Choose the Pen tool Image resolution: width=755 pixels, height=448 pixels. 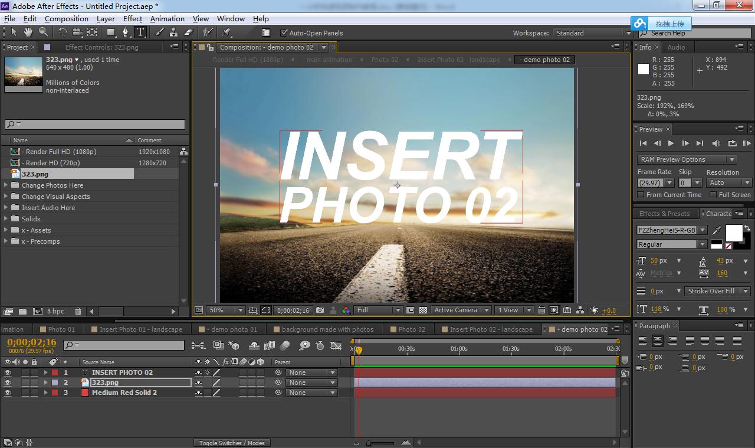[x=126, y=32]
